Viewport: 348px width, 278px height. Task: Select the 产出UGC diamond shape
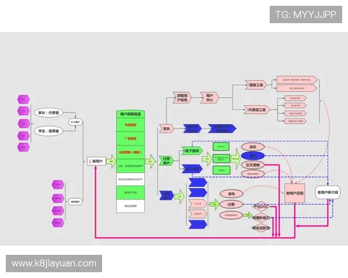coord(262,206)
